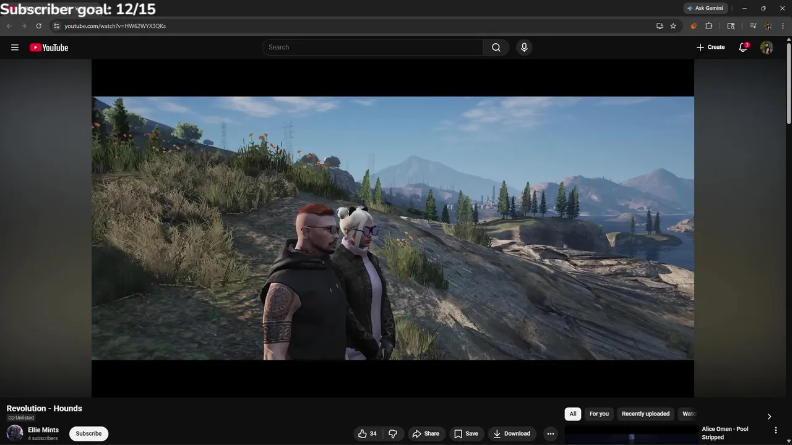
Task: Open Chrome profile avatar
Action: 768,26
